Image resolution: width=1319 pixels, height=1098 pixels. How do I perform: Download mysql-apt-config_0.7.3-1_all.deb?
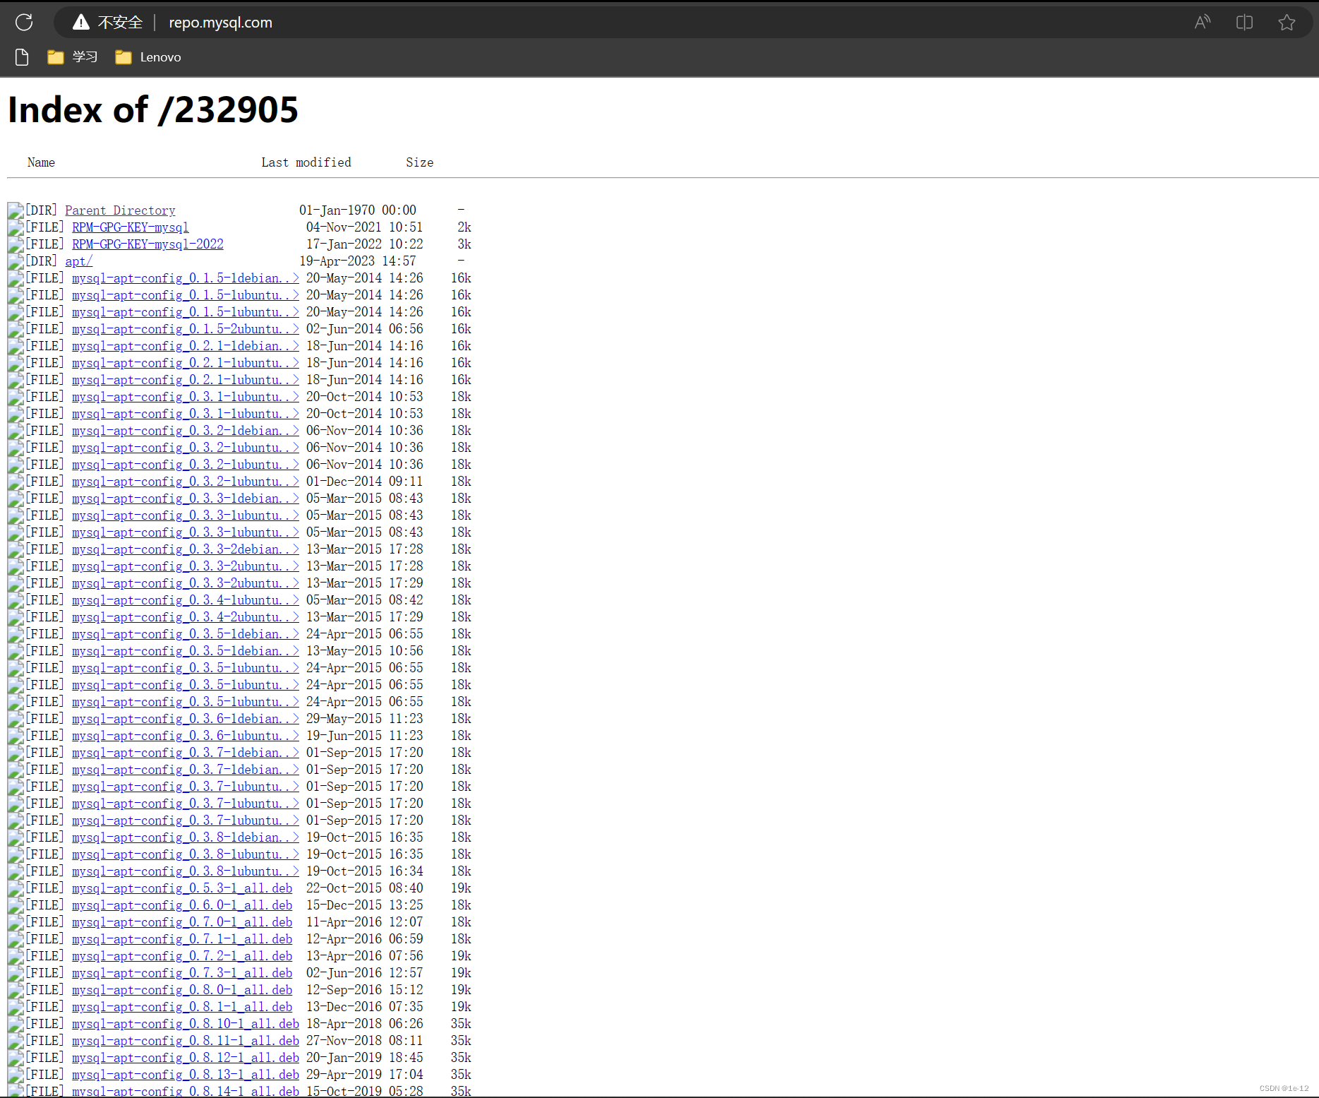(x=182, y=973)
